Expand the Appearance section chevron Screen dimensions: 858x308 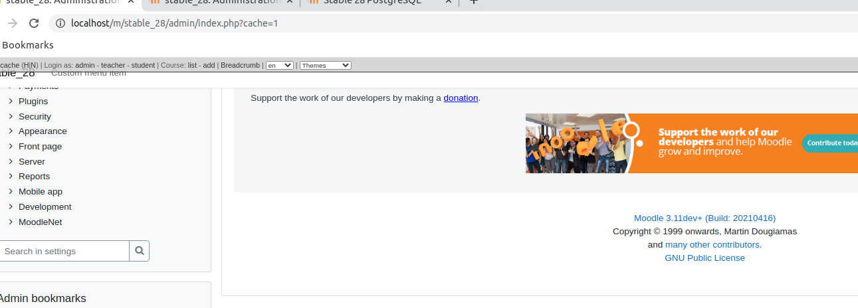[x=11, y=131]
